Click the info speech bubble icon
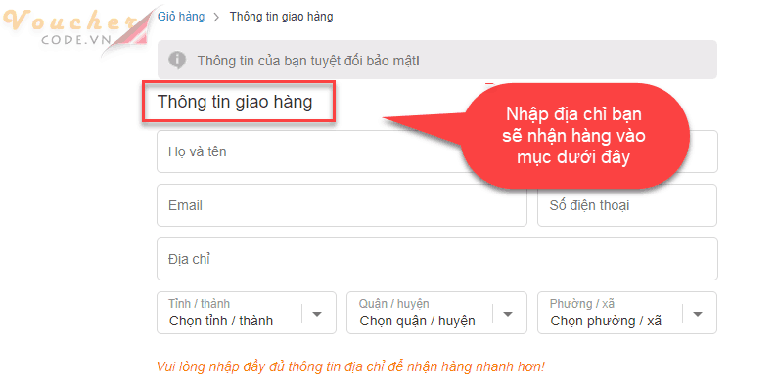Image resolution: width=776 pixels, height=387 pixels. (177, 61)
